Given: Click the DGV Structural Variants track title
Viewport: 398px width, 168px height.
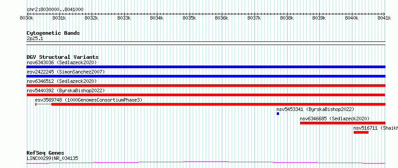Looking at the screenshot, I should click(x=63, y=57).
